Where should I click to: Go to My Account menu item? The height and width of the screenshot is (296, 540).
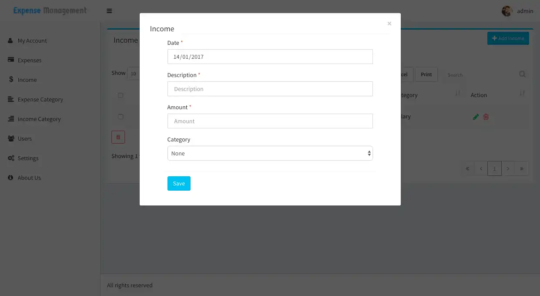[x=32, y=40]
